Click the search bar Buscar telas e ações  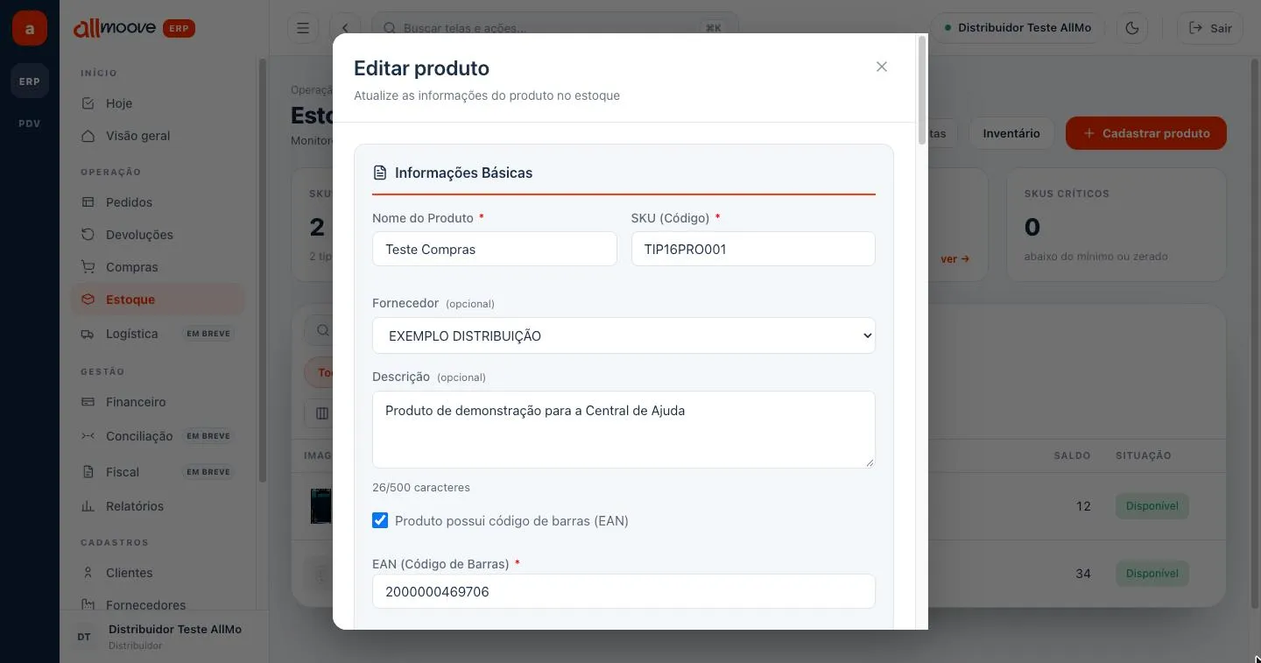pos(555,28)
